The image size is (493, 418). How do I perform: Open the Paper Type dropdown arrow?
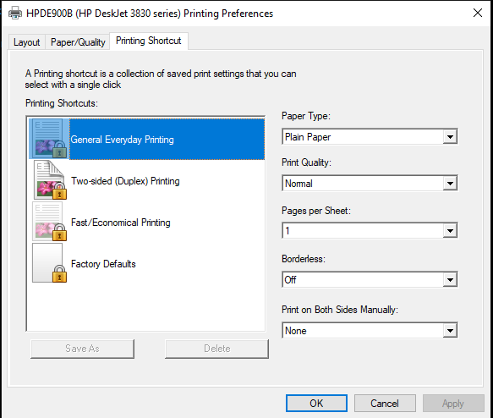point(450,137)
